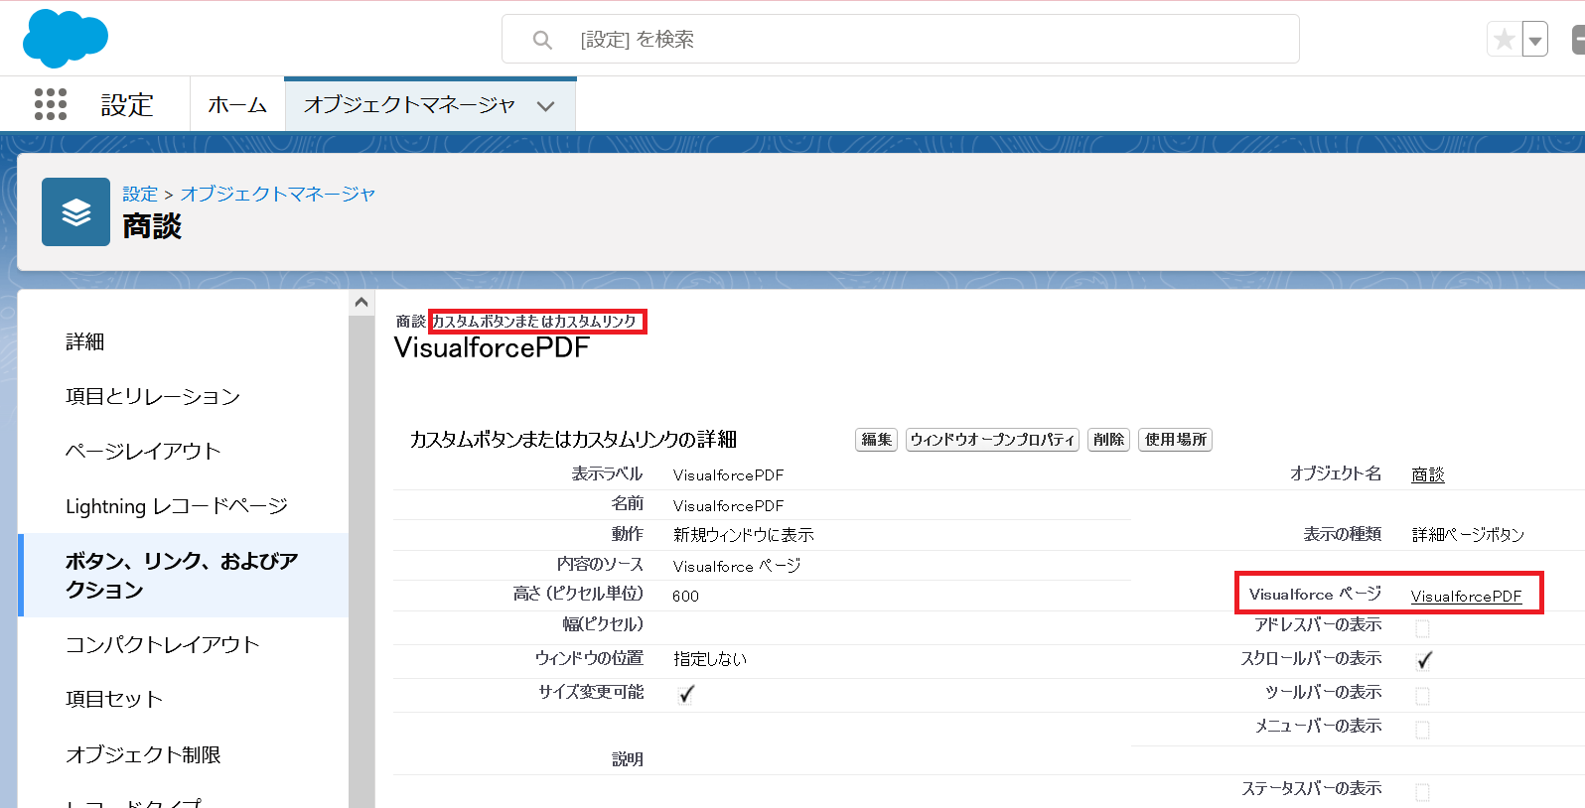This screenshot has width=1585, height=808.
Task: Click the 使用場所 button
Action: click(1175, 440)
